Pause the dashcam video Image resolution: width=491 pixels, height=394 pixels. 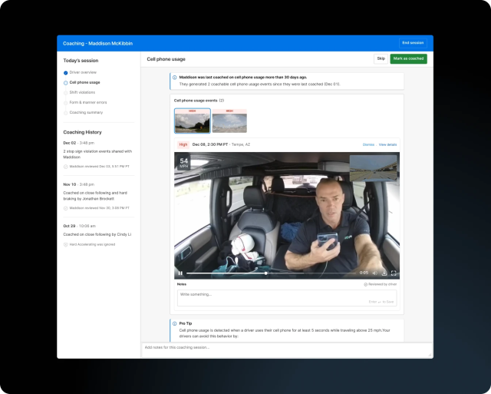coord(180,273)
